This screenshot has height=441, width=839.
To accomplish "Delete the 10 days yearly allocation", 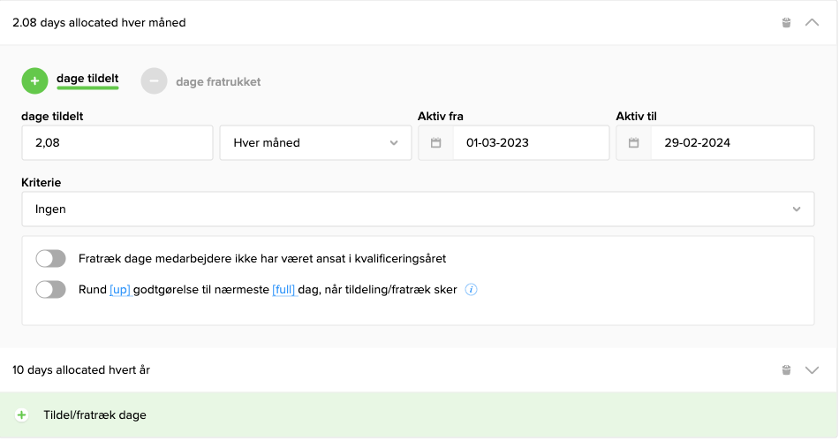I will (786, 370).
